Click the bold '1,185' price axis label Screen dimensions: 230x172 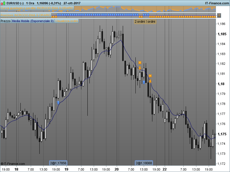click(222, 34)
